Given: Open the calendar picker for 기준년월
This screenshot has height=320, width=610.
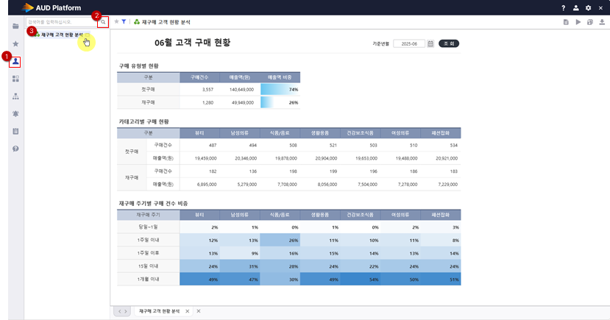Looking at the screenshot, I should click(430, 44).
